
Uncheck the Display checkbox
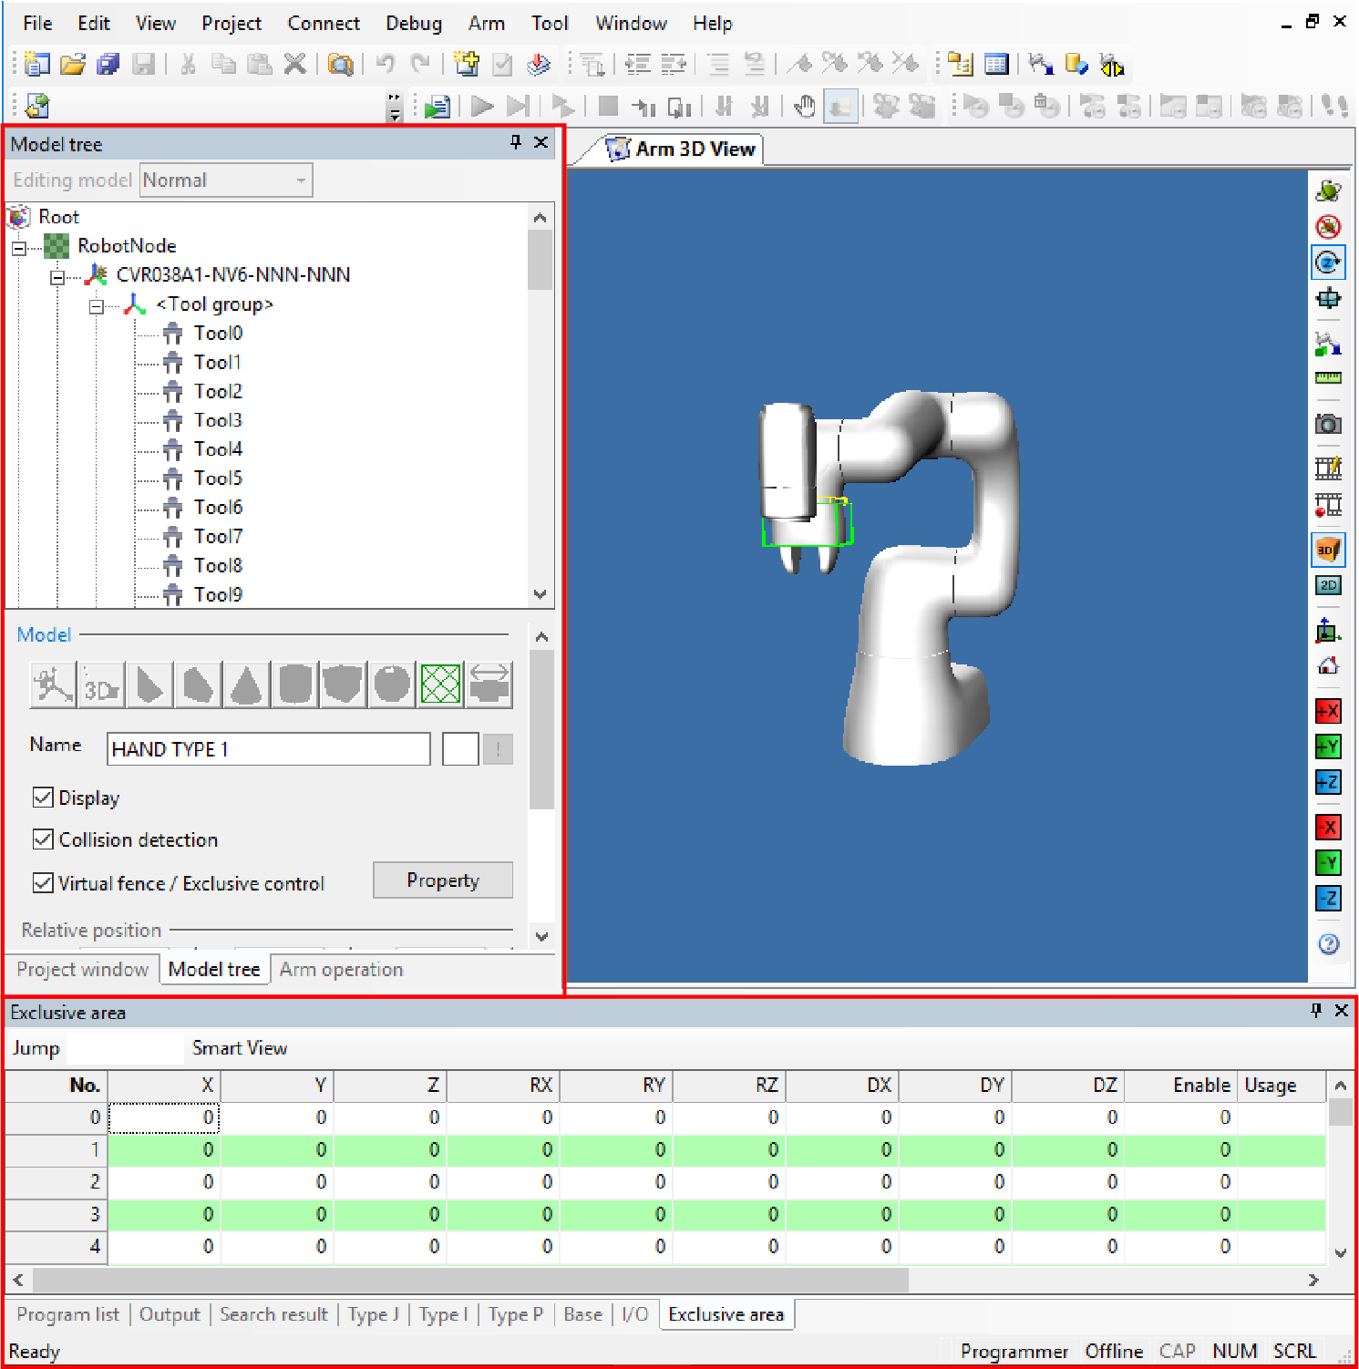pyautogui.click(x=43, y=798)
